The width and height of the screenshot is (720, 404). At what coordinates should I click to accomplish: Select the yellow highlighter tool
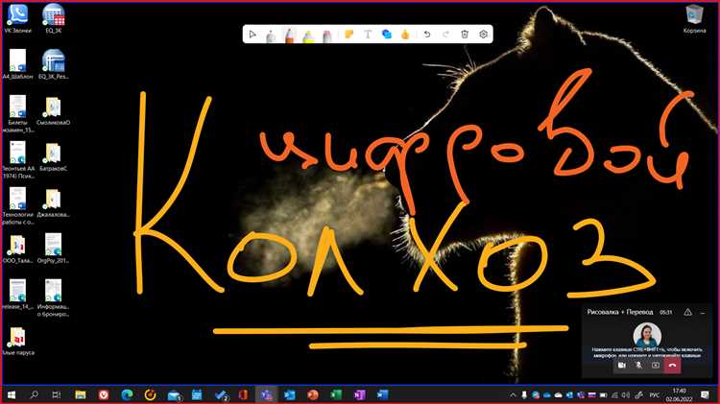(308, 36)
